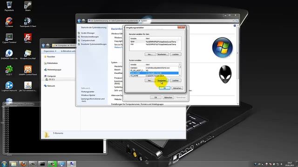Select the LogMeIn Hamachi desktop icon
The image size is (298, 167).
(x=9, y=87)
